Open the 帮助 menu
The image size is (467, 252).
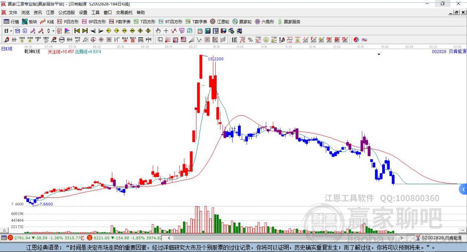[140, 12]
